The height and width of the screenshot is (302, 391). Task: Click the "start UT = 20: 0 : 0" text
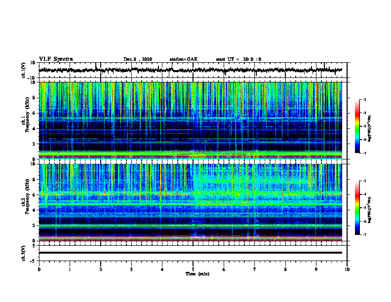coord(238,59)
